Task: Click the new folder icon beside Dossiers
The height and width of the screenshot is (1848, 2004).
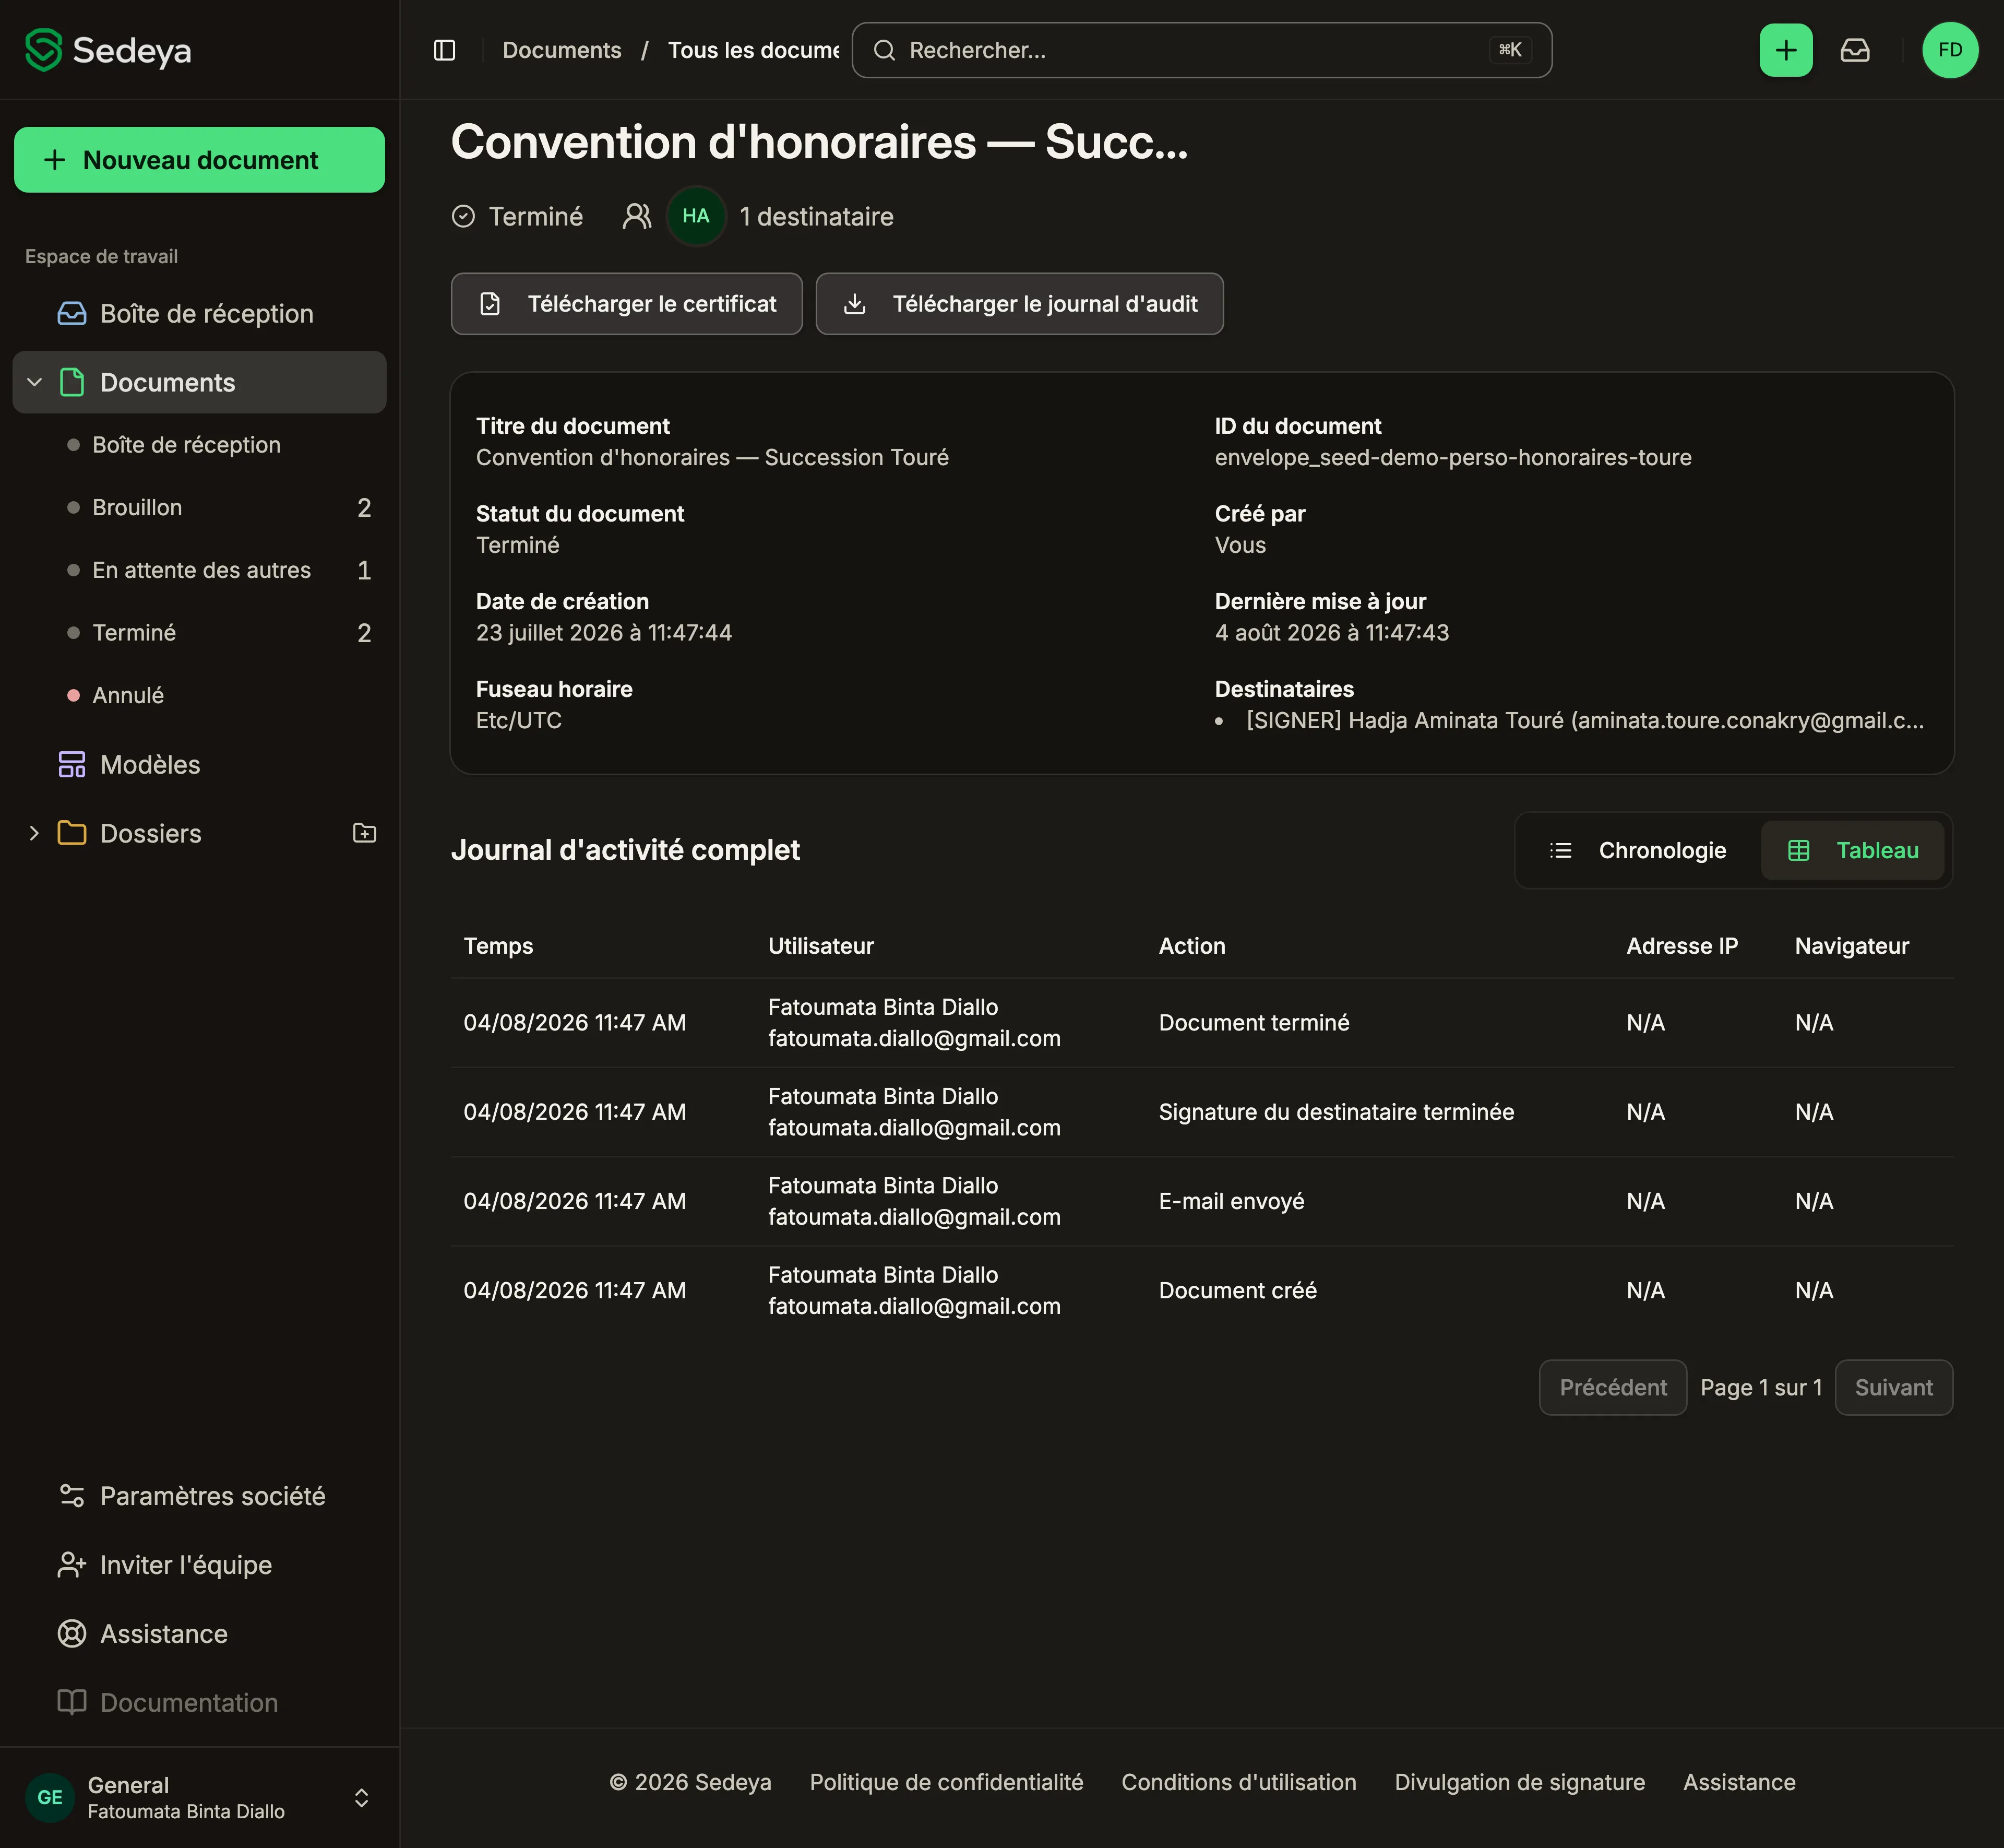Action: tap(365, 833)
